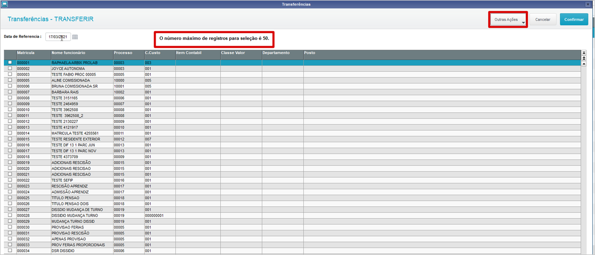Click the matricula 000025 cell

33,198
